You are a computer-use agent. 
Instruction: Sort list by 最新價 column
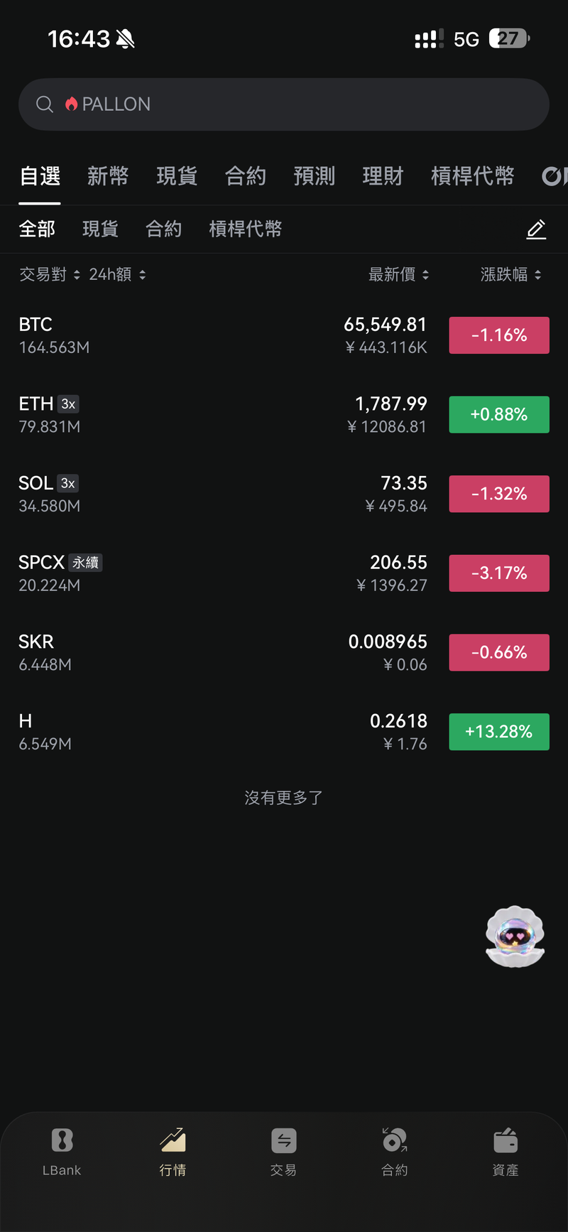point(398,275)
